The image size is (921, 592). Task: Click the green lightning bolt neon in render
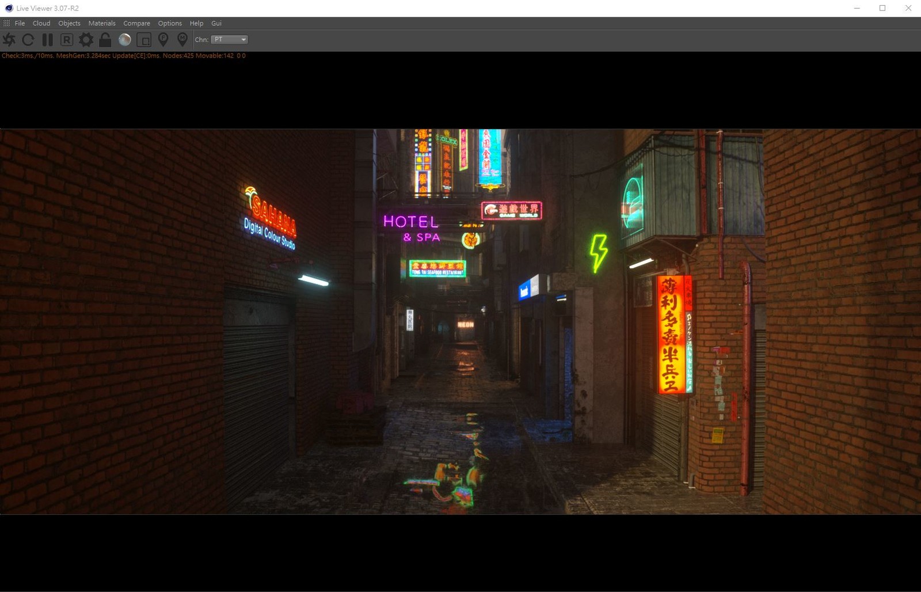click(598, 253)
